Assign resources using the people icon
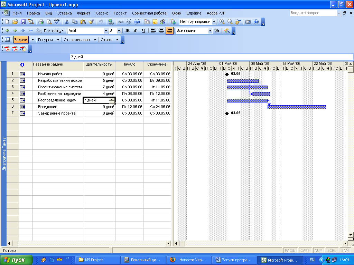 click(162, 22)
